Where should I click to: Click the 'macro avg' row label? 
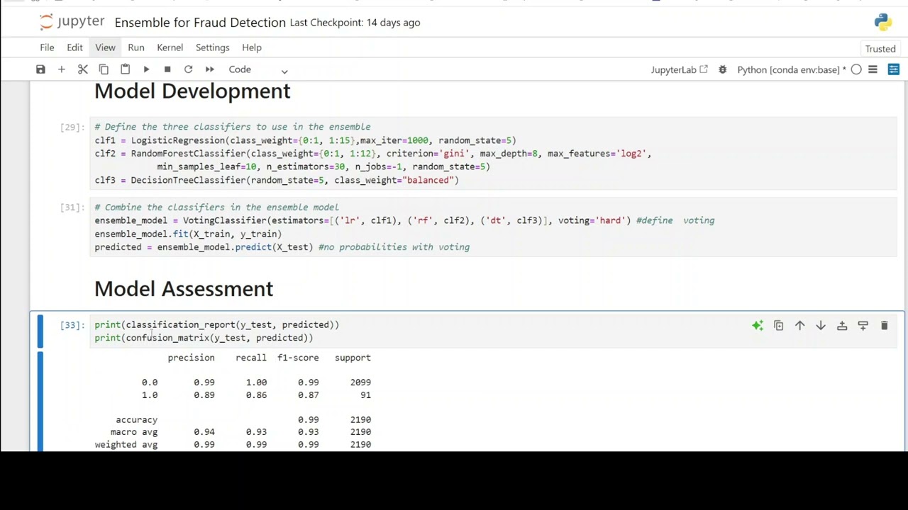(x=134, y=432)
